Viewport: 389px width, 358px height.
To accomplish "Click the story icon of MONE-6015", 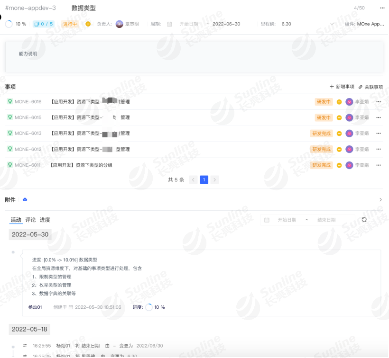I will click(9, 117).
